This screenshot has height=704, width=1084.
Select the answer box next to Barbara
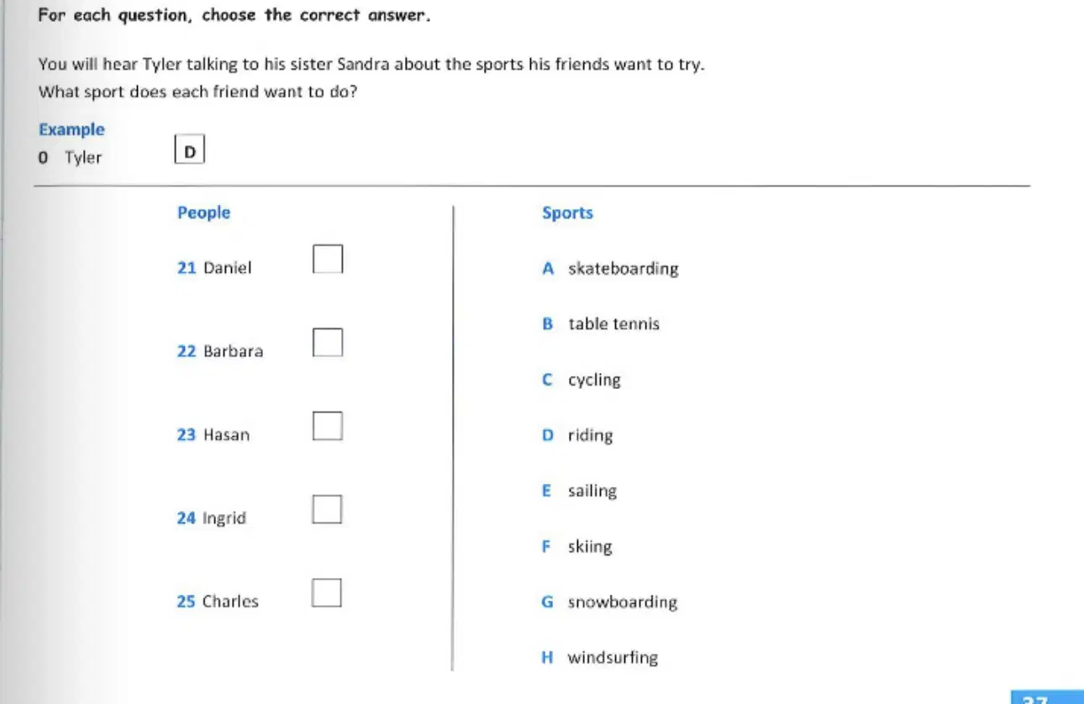pyautogui.click(x=328, y=342)
